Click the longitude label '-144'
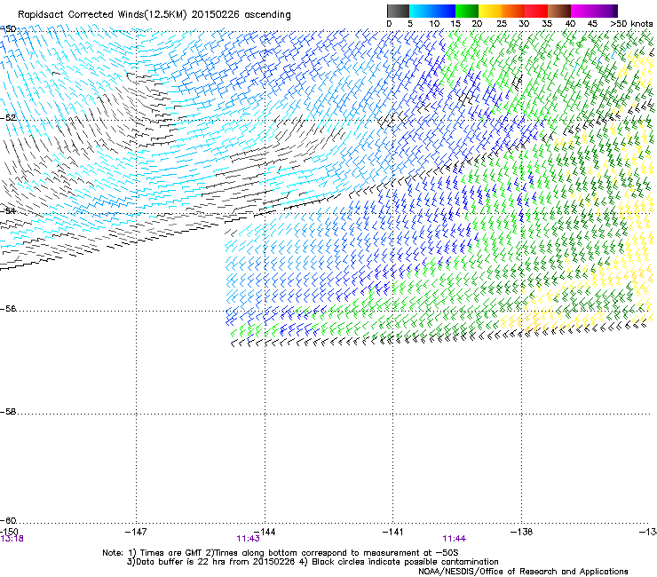This screenshot has width=657, height=577. tap(265, 532)
